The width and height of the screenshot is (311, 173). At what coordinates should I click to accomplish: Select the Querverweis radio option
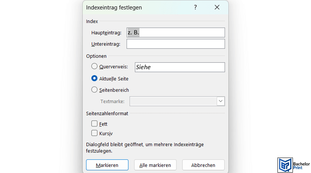coord(94,66)
